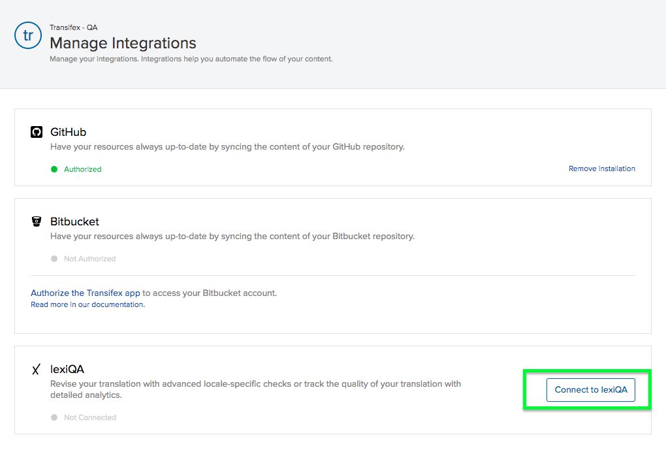The height and width of the screenshot is (456, 666).
Task: Click the Transifex 'tr' logo icon
Action: 28,35
